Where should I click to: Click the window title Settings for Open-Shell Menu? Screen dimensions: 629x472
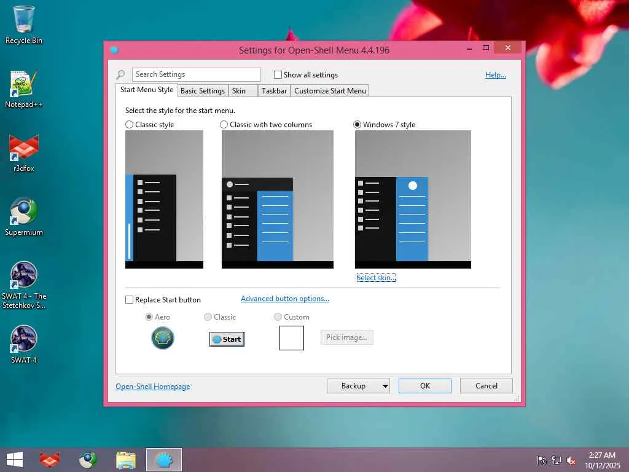314,50
